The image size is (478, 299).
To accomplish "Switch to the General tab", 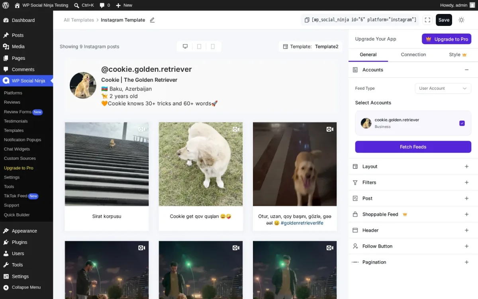I will pyautogui.click(x=368, y=55).
